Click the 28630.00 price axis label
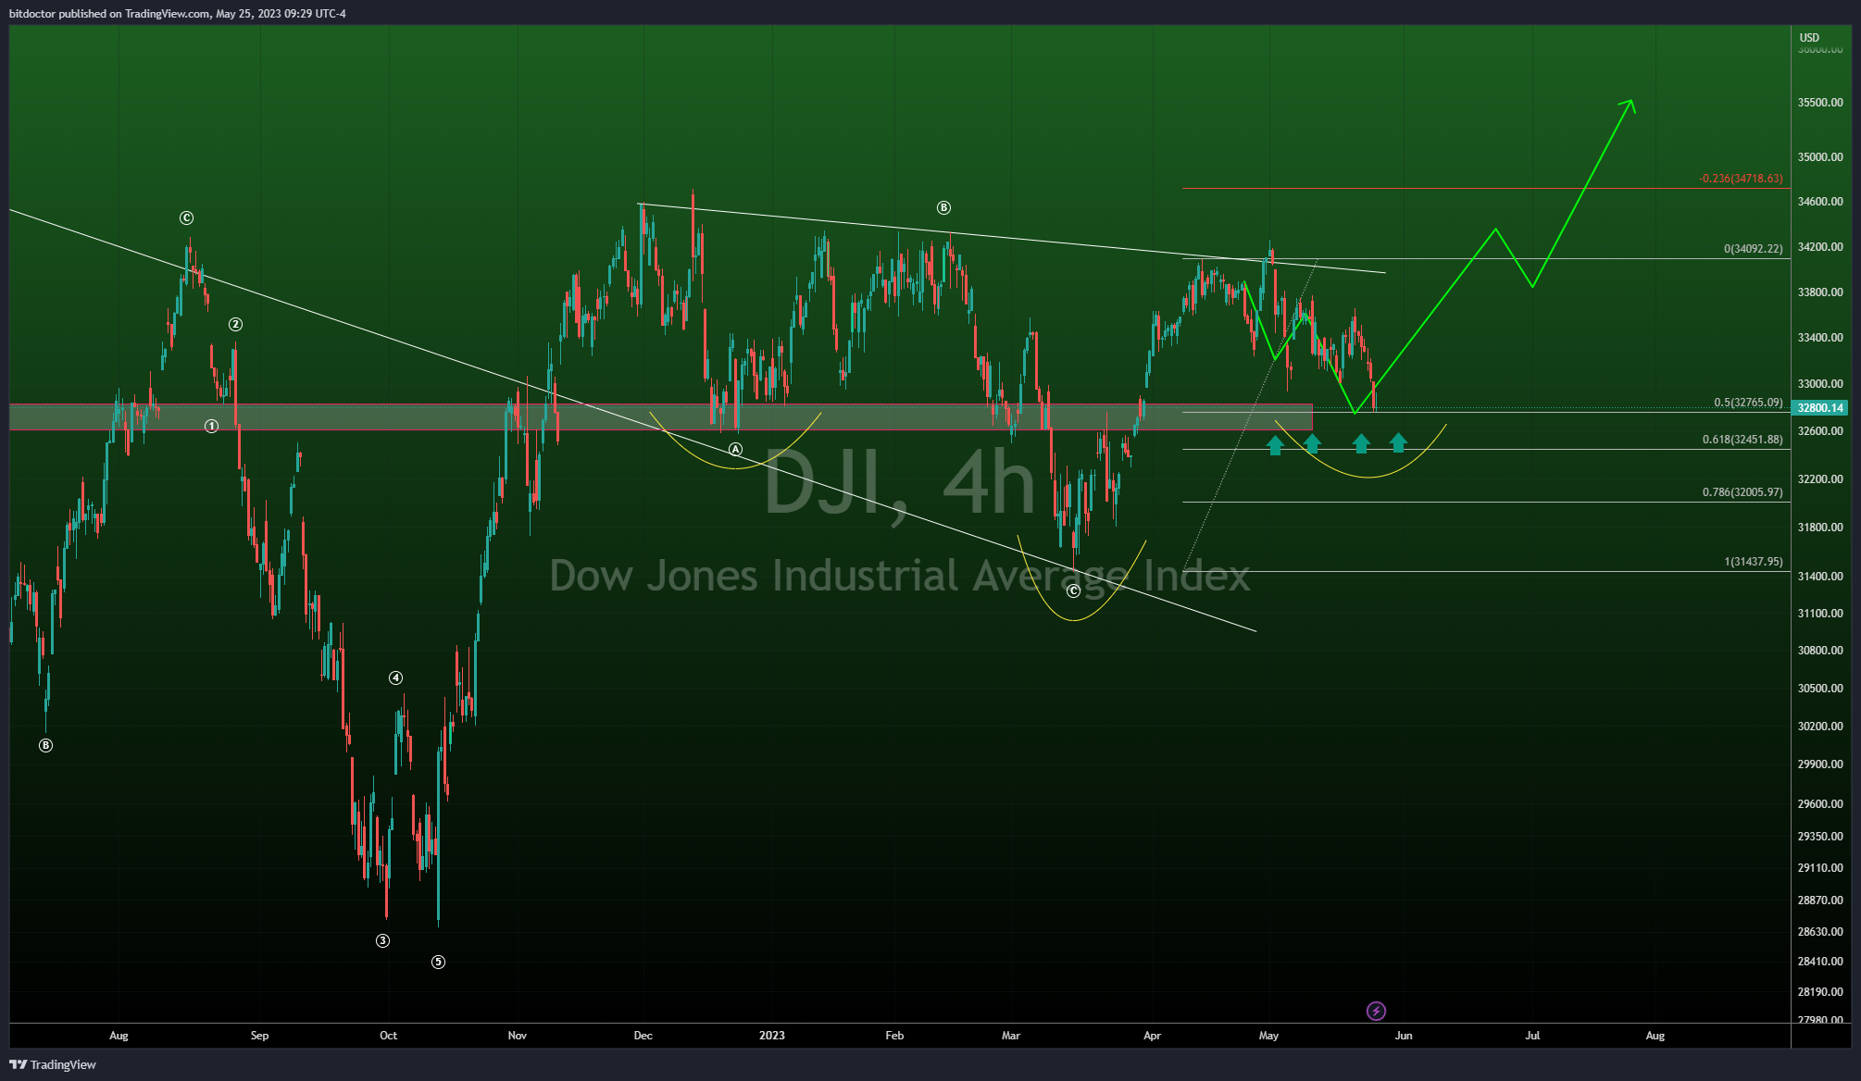The height and width of the screenshot is (1081, 1861). point(1820,932)
